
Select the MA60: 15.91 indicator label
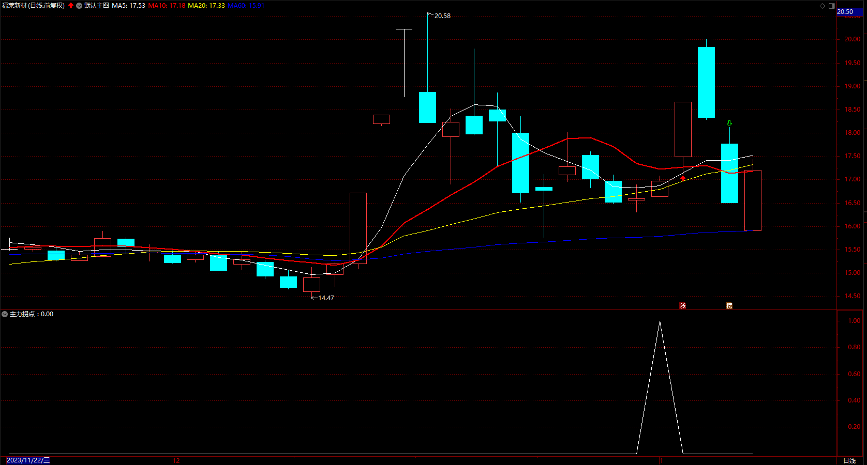coord(246,6)
